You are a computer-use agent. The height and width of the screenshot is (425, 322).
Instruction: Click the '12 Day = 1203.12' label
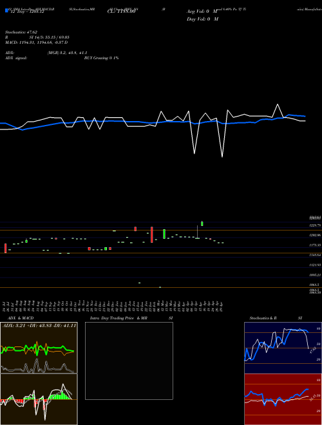point(27,12)
